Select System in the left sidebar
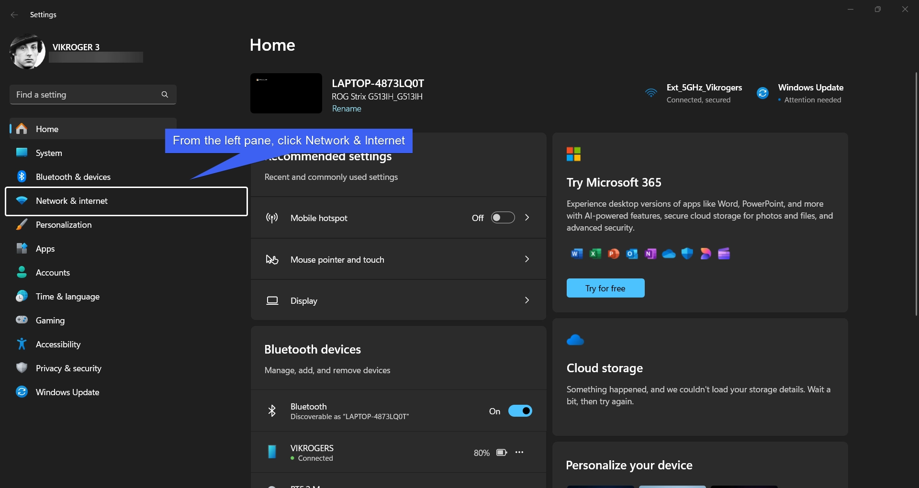The image size is (919, 488). click(x=93, y=153)
